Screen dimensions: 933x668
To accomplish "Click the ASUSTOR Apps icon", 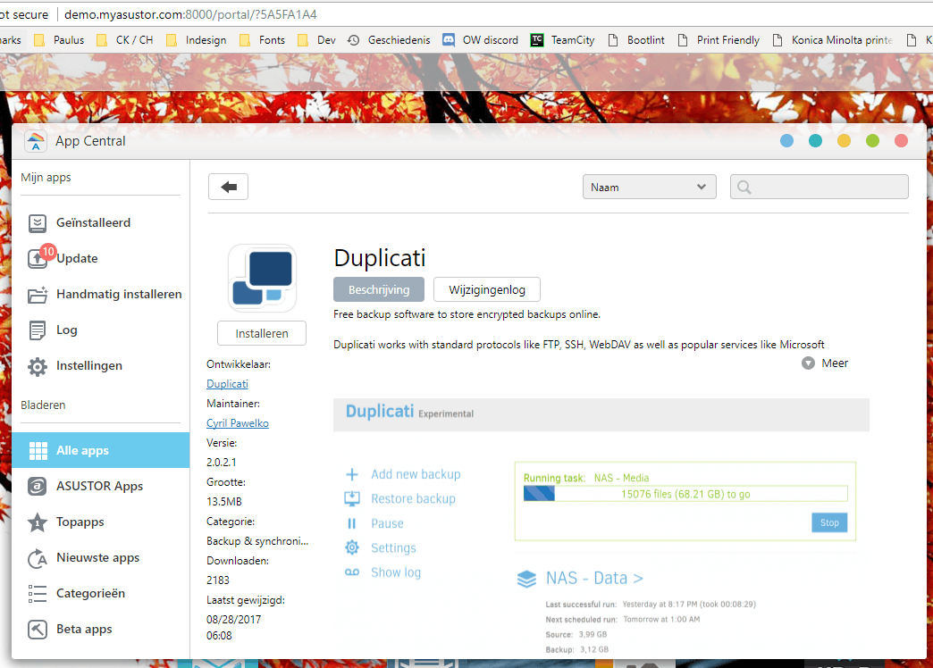I will pos(38,487).
